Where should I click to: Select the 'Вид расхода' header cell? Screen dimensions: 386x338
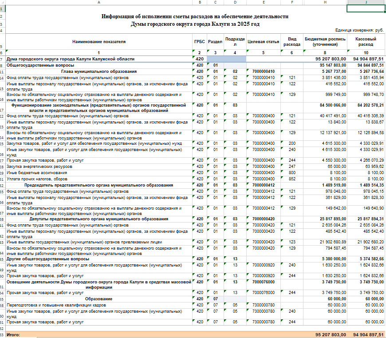291,41
